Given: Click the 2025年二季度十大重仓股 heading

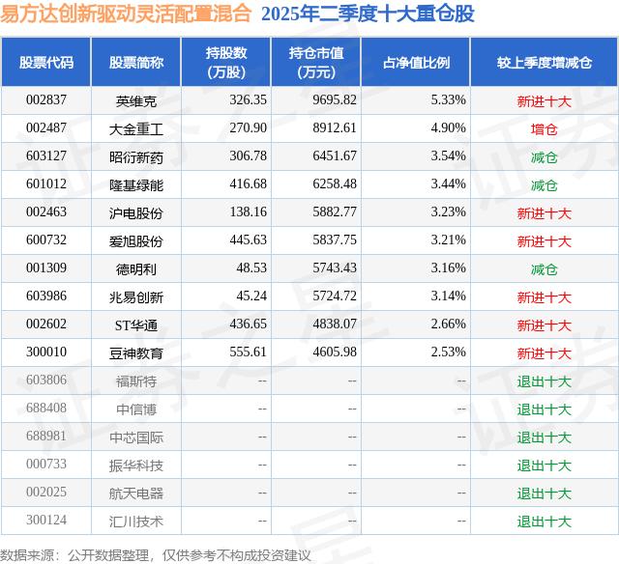Looking at the screenshot, I should pyautogui.click(x=368, y=14).
